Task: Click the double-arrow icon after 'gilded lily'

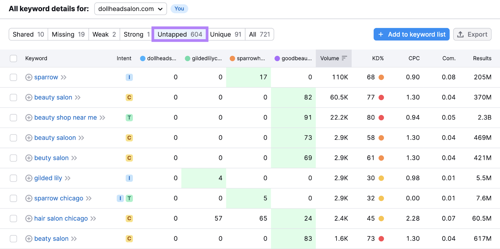Action: tap(68, 178)
